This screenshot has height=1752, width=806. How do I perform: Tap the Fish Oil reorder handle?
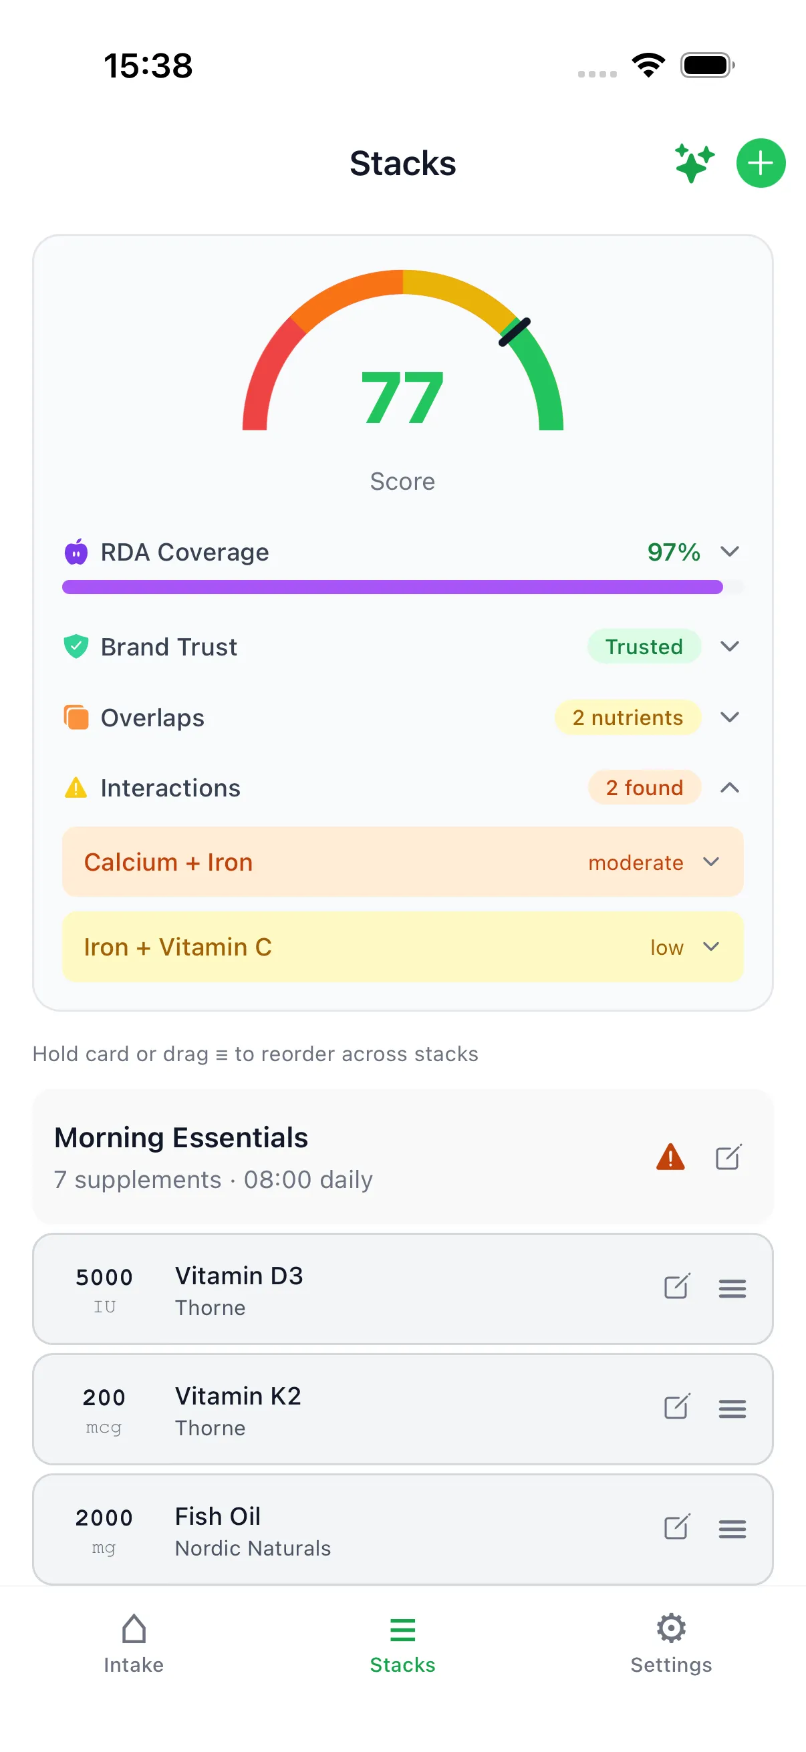(x=732, y=1529)
